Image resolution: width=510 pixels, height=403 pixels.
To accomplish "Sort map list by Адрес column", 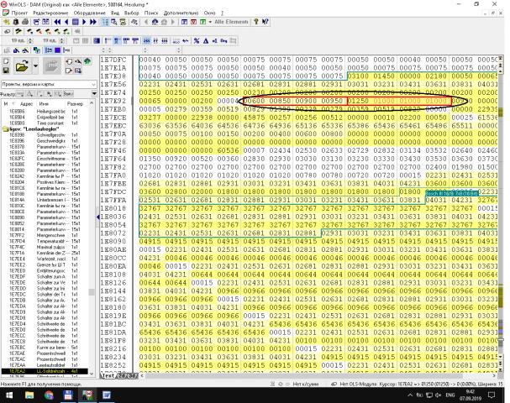I will tap(26, 103).
